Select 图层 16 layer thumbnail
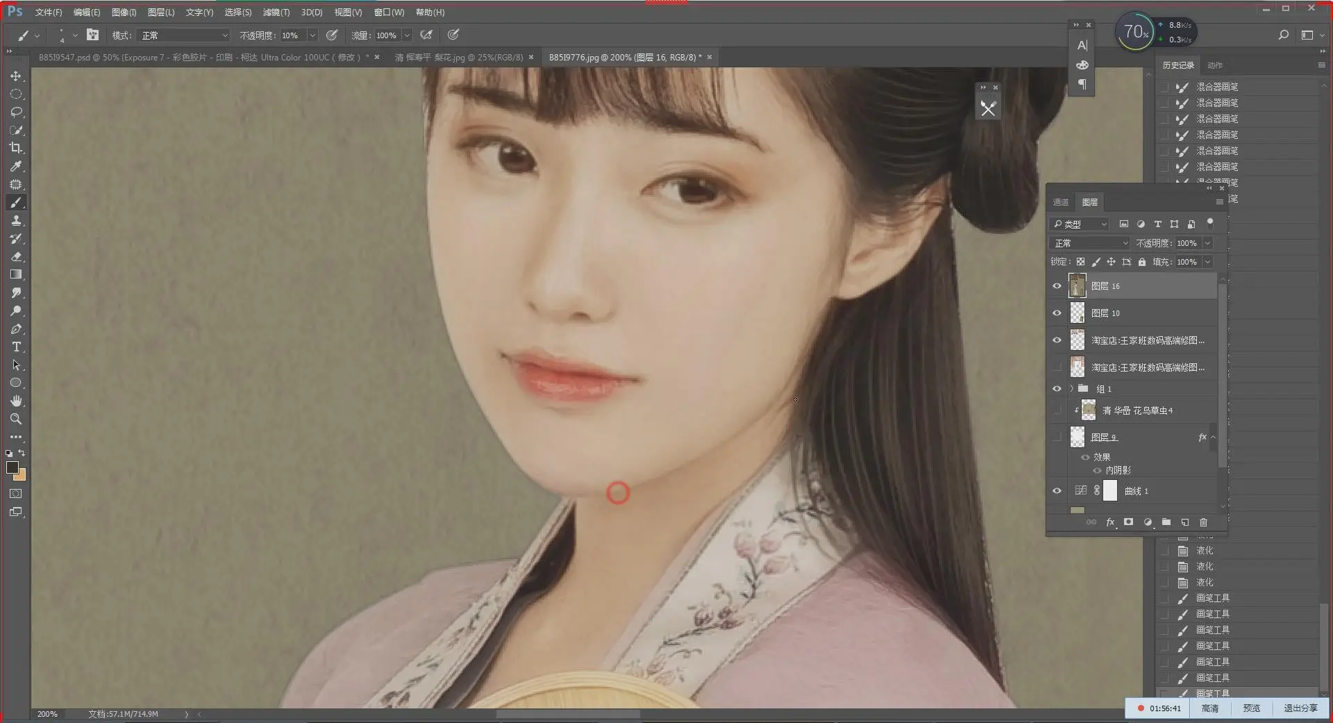This screenshot has width=1333, height=723. click(1077, 285)
